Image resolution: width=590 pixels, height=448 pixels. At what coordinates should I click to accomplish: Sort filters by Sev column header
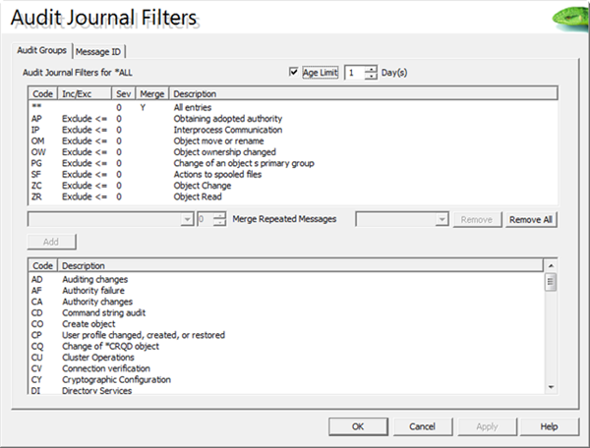tap(124, 94)
